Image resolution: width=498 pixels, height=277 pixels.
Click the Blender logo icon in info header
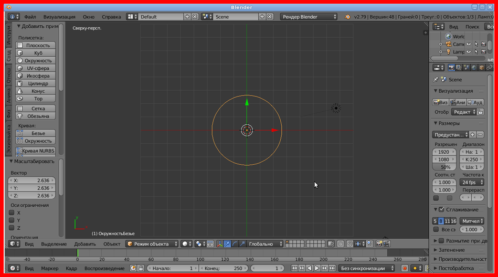(x=347, y=17)
